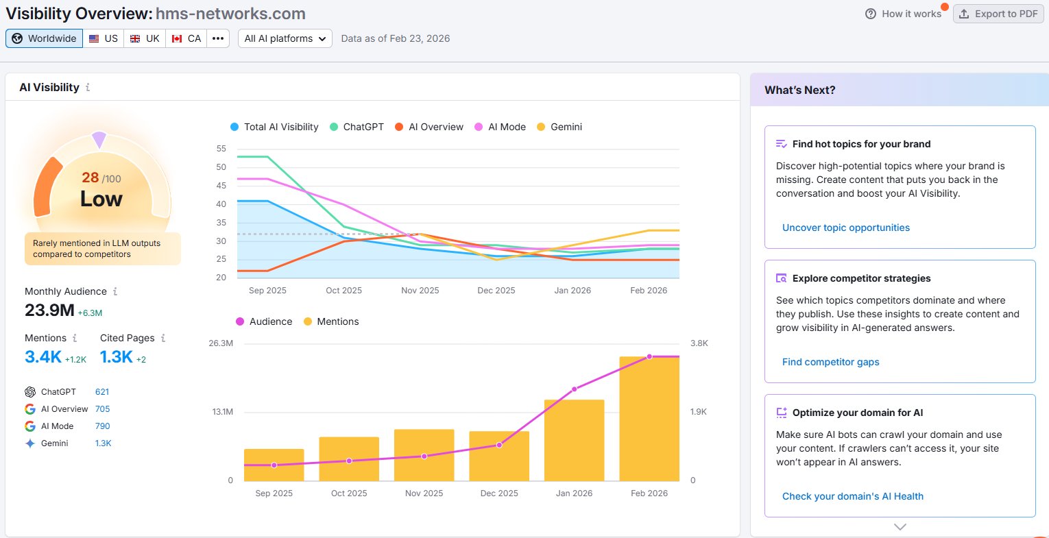Click the Optimize your domain card icon
The width and height of the screenshot is (1049, 538).
(781, 413)
